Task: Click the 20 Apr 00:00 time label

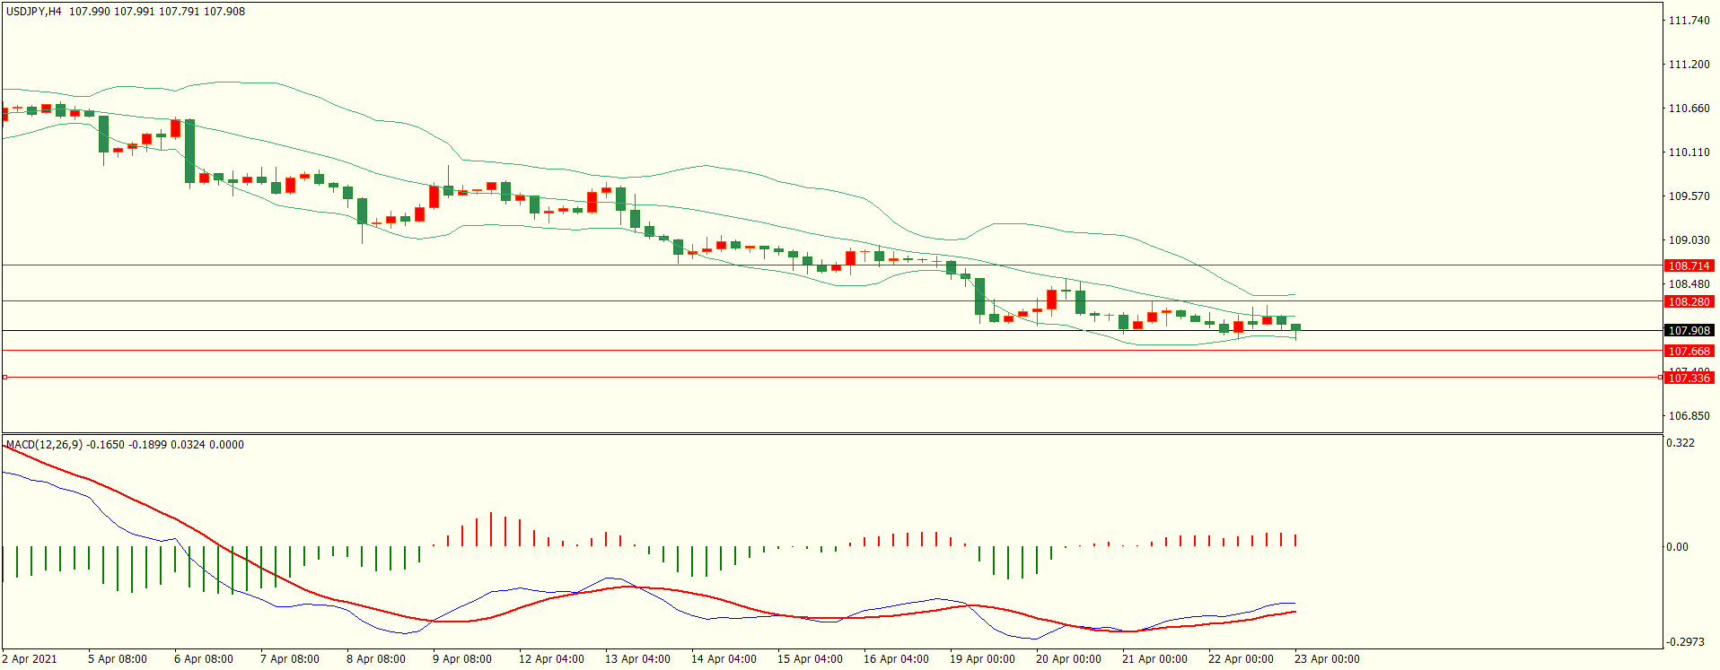Action: point(1068,659)
